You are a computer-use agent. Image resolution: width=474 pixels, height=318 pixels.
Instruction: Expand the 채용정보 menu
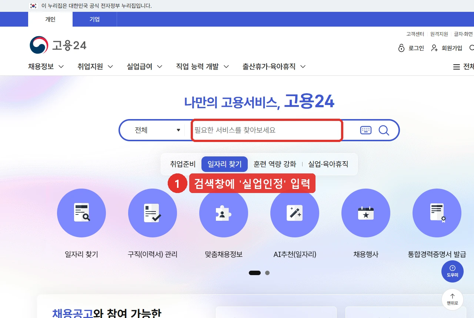tap(46, 67)
